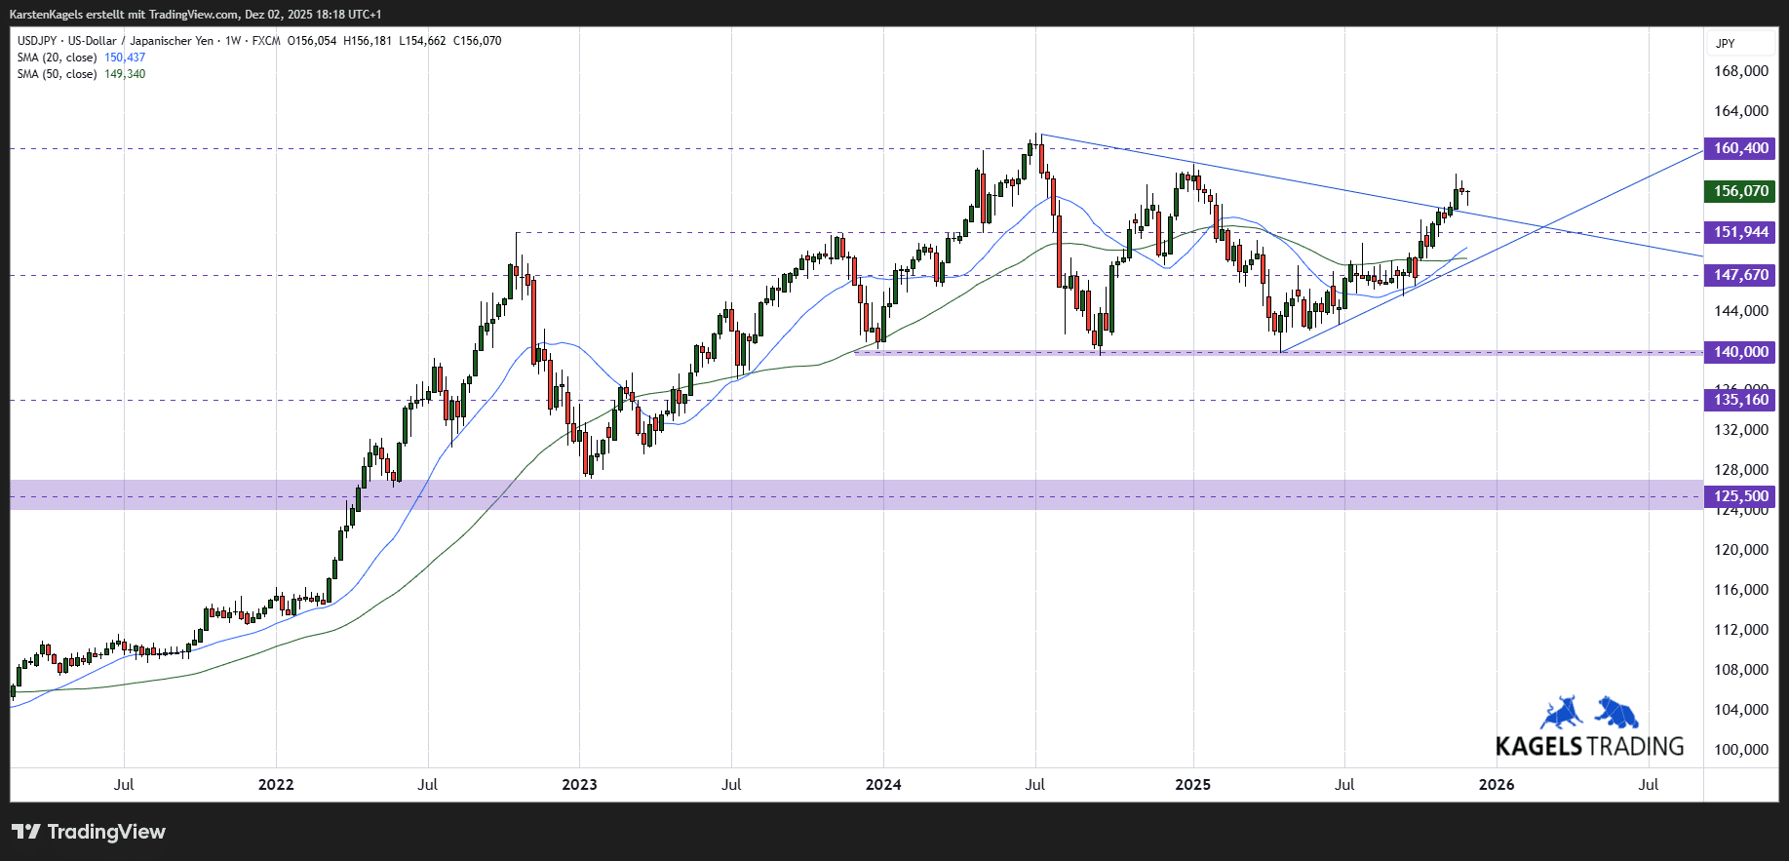This screenshot has width=1789, height=861.
Task: Click the 147,670 horizontal level label
Action: coord(1740,275)
